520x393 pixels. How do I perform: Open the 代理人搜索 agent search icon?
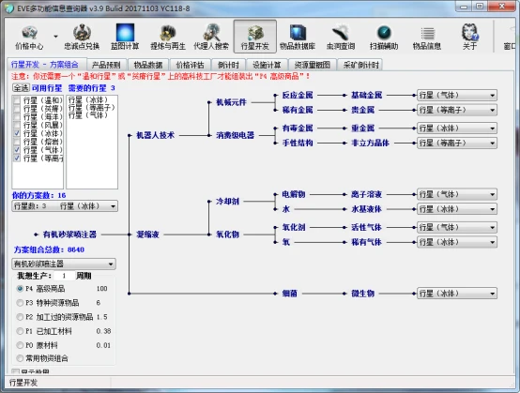coord(211,37)
